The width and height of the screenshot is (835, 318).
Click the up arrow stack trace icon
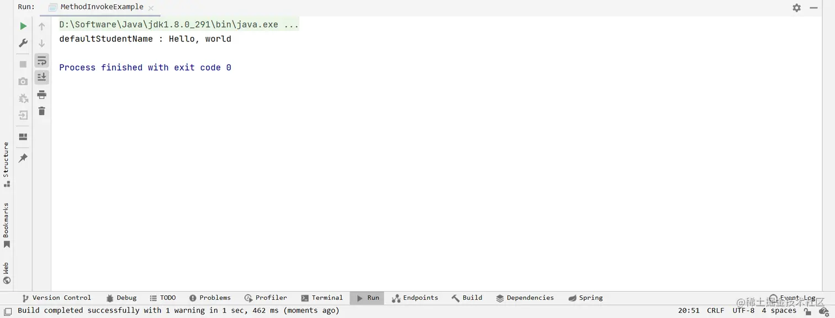41,26
